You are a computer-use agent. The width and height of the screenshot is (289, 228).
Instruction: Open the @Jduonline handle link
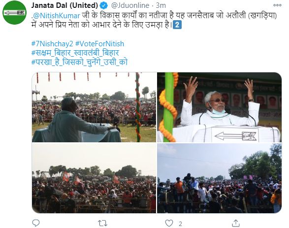[x=130, y=5]
